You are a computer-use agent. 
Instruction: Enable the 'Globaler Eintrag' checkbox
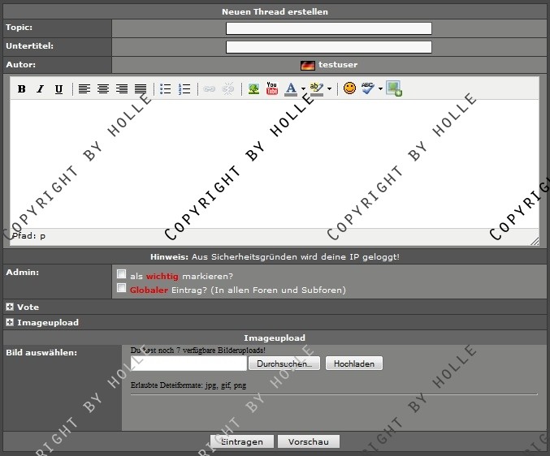(x=121, y=288)
